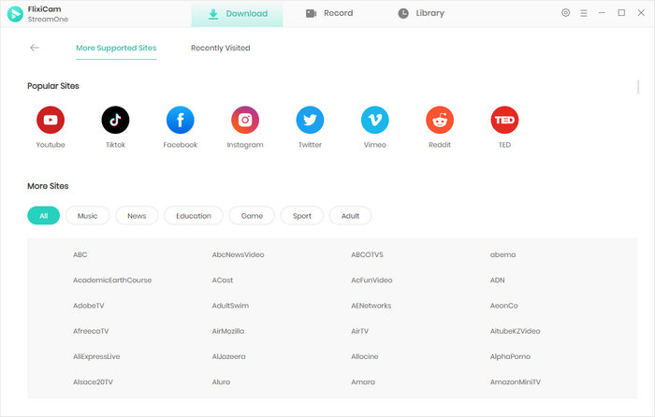Open the Reddit site icon

(440, 120)
